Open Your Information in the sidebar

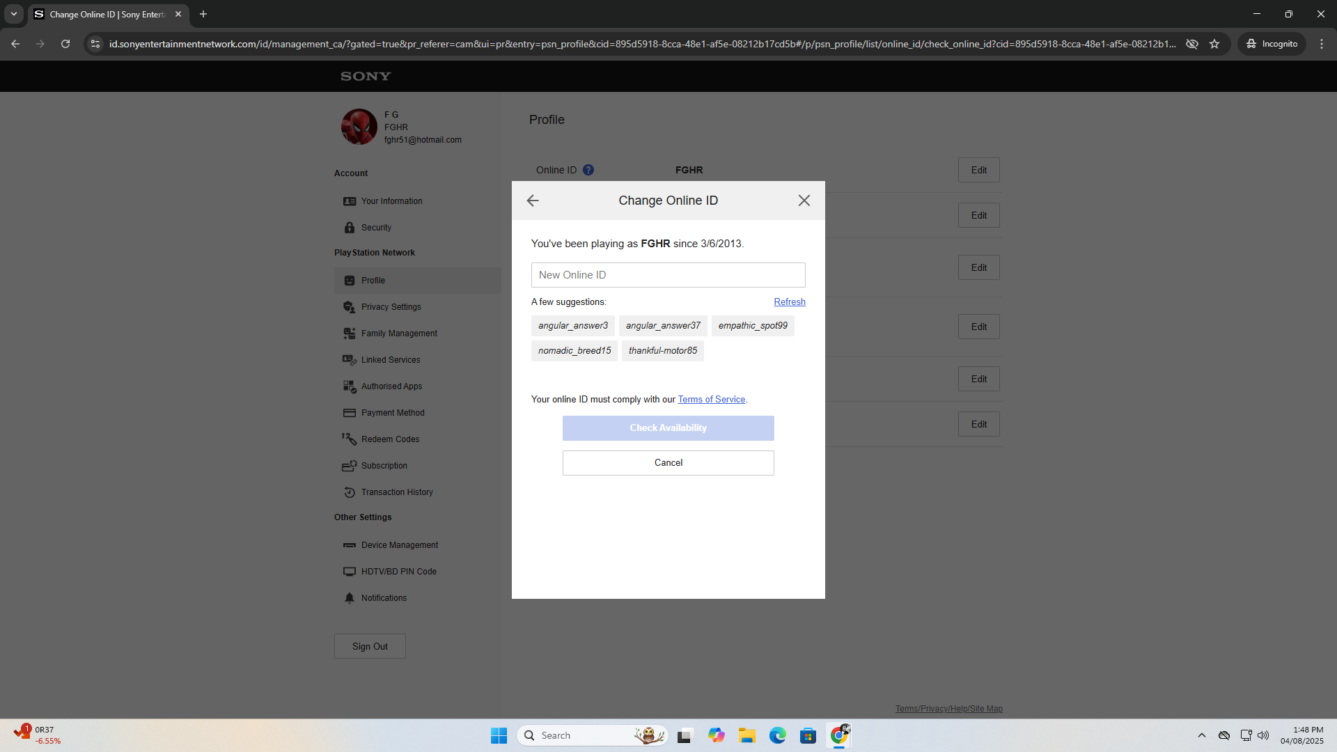point(391,201)
